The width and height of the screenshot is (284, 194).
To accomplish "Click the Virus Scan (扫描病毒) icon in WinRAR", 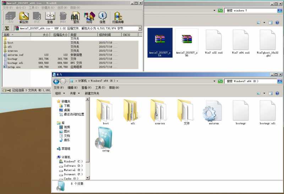I will point(118,17).
